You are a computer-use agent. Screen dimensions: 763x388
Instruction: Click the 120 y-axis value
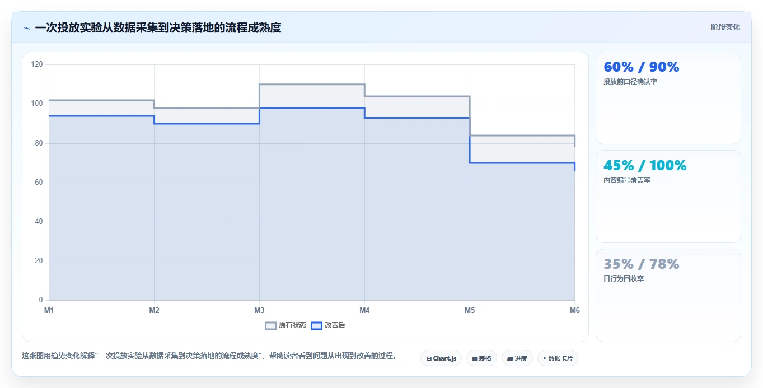pos(37,64)
